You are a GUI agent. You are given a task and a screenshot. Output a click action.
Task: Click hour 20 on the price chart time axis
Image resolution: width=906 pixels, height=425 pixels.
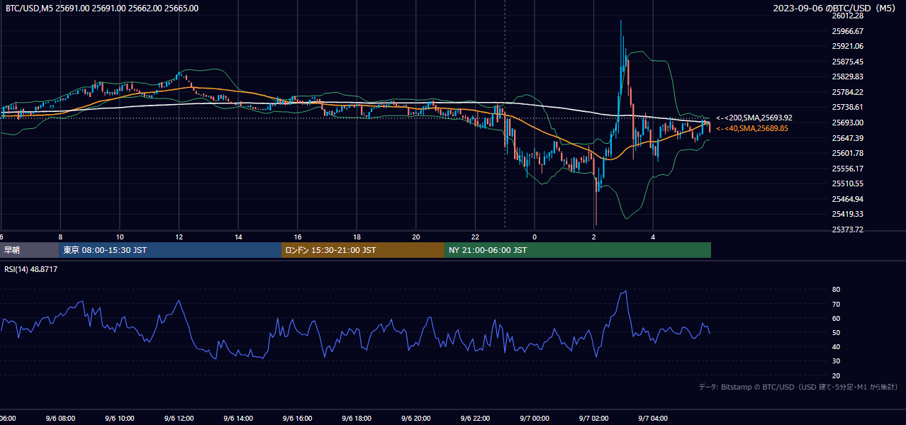(416, 237)
